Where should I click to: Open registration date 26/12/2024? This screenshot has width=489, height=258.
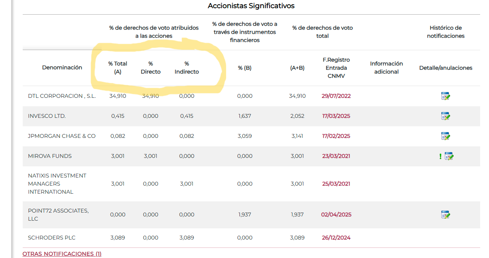[336, 238]
